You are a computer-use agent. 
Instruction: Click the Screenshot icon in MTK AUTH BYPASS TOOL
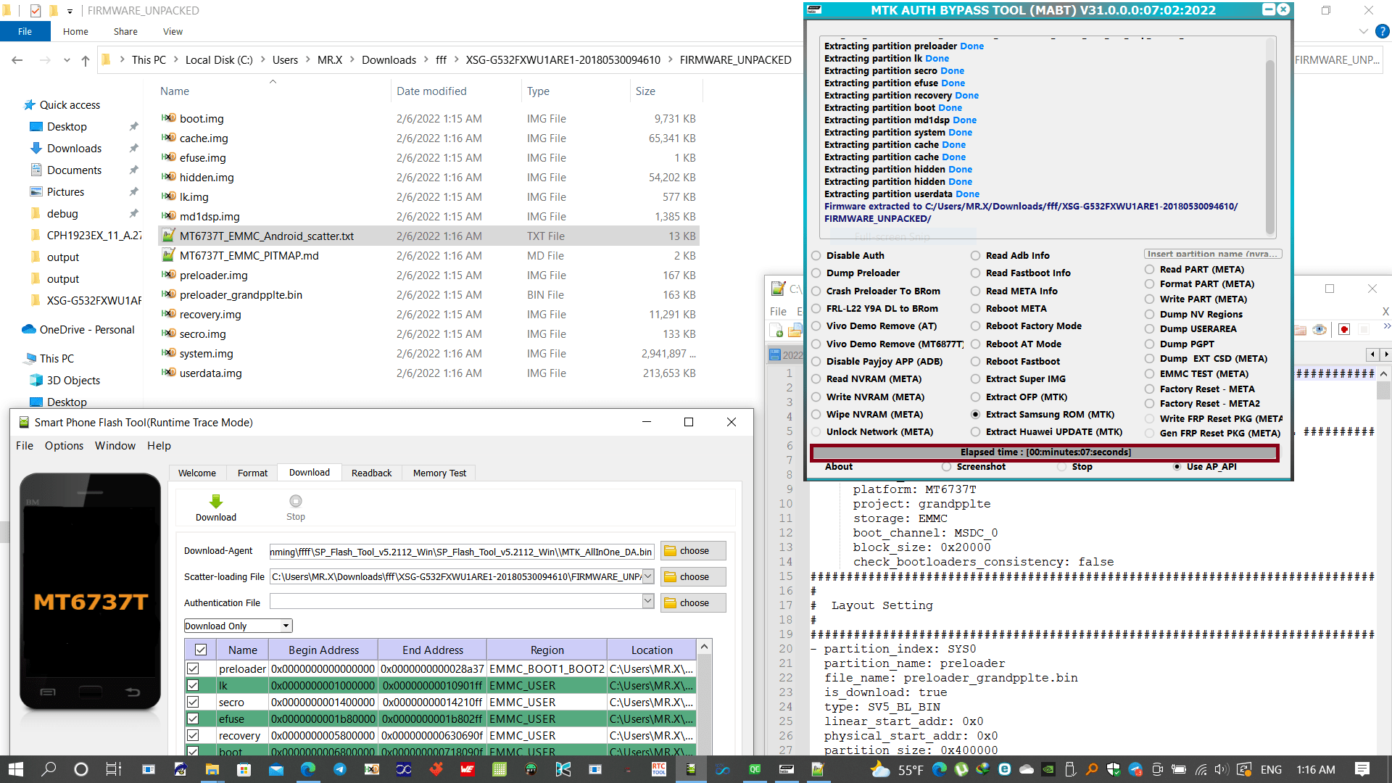(946, 467)
